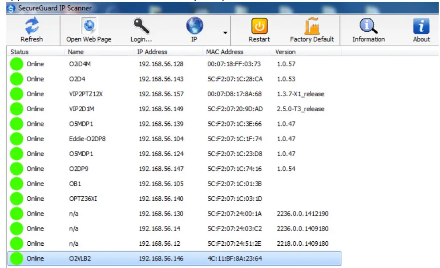Select the device named VIP2PTZ12X
440x268 pixels.
tap(86, 94)
